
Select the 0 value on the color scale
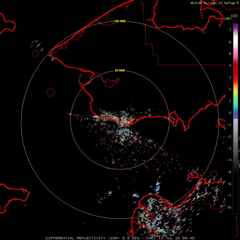230,113
